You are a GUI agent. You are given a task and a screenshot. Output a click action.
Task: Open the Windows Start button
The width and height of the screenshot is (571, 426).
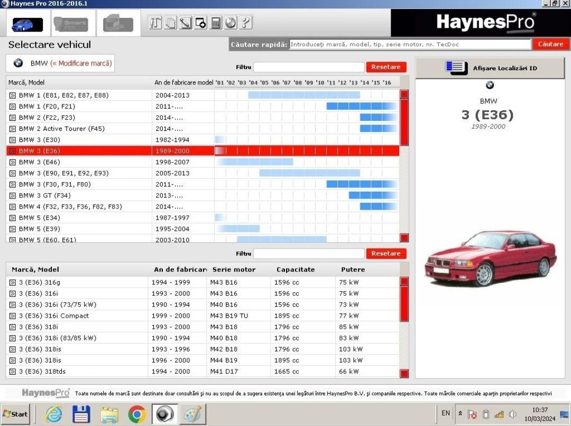click(15, 414)
